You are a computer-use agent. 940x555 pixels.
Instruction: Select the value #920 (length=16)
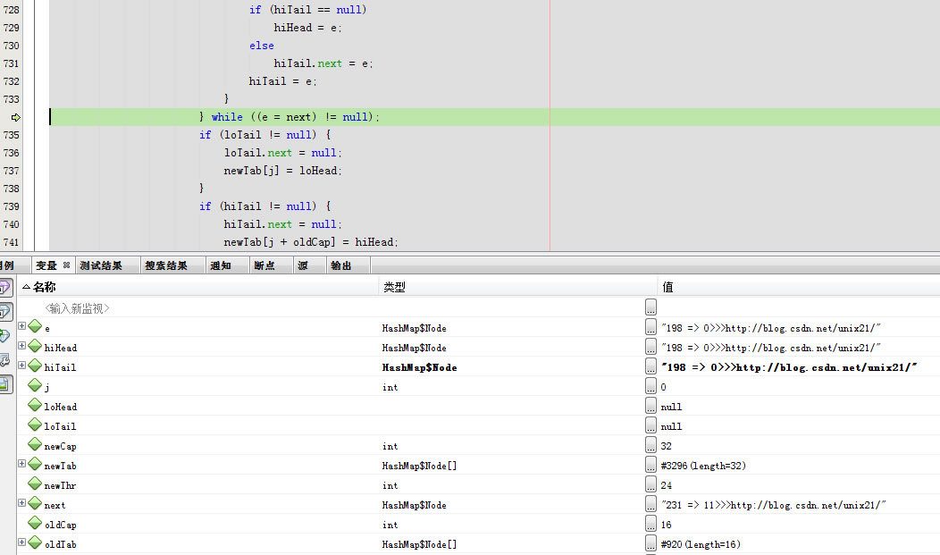point(701,544)
